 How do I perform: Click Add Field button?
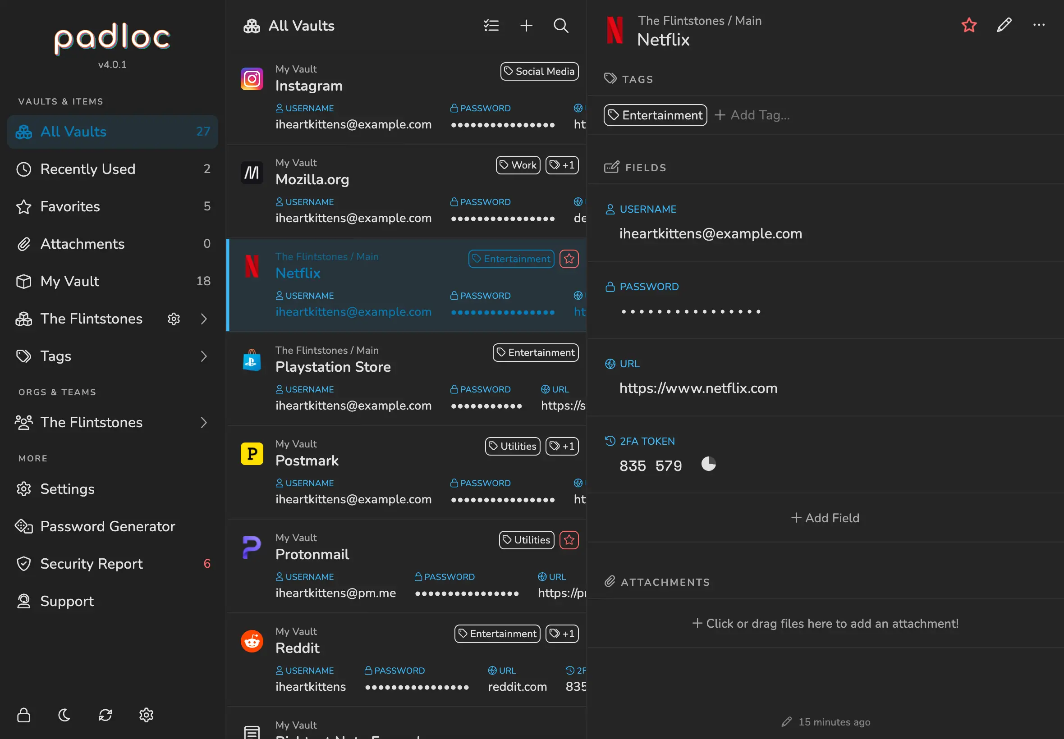tap(825, 518)
